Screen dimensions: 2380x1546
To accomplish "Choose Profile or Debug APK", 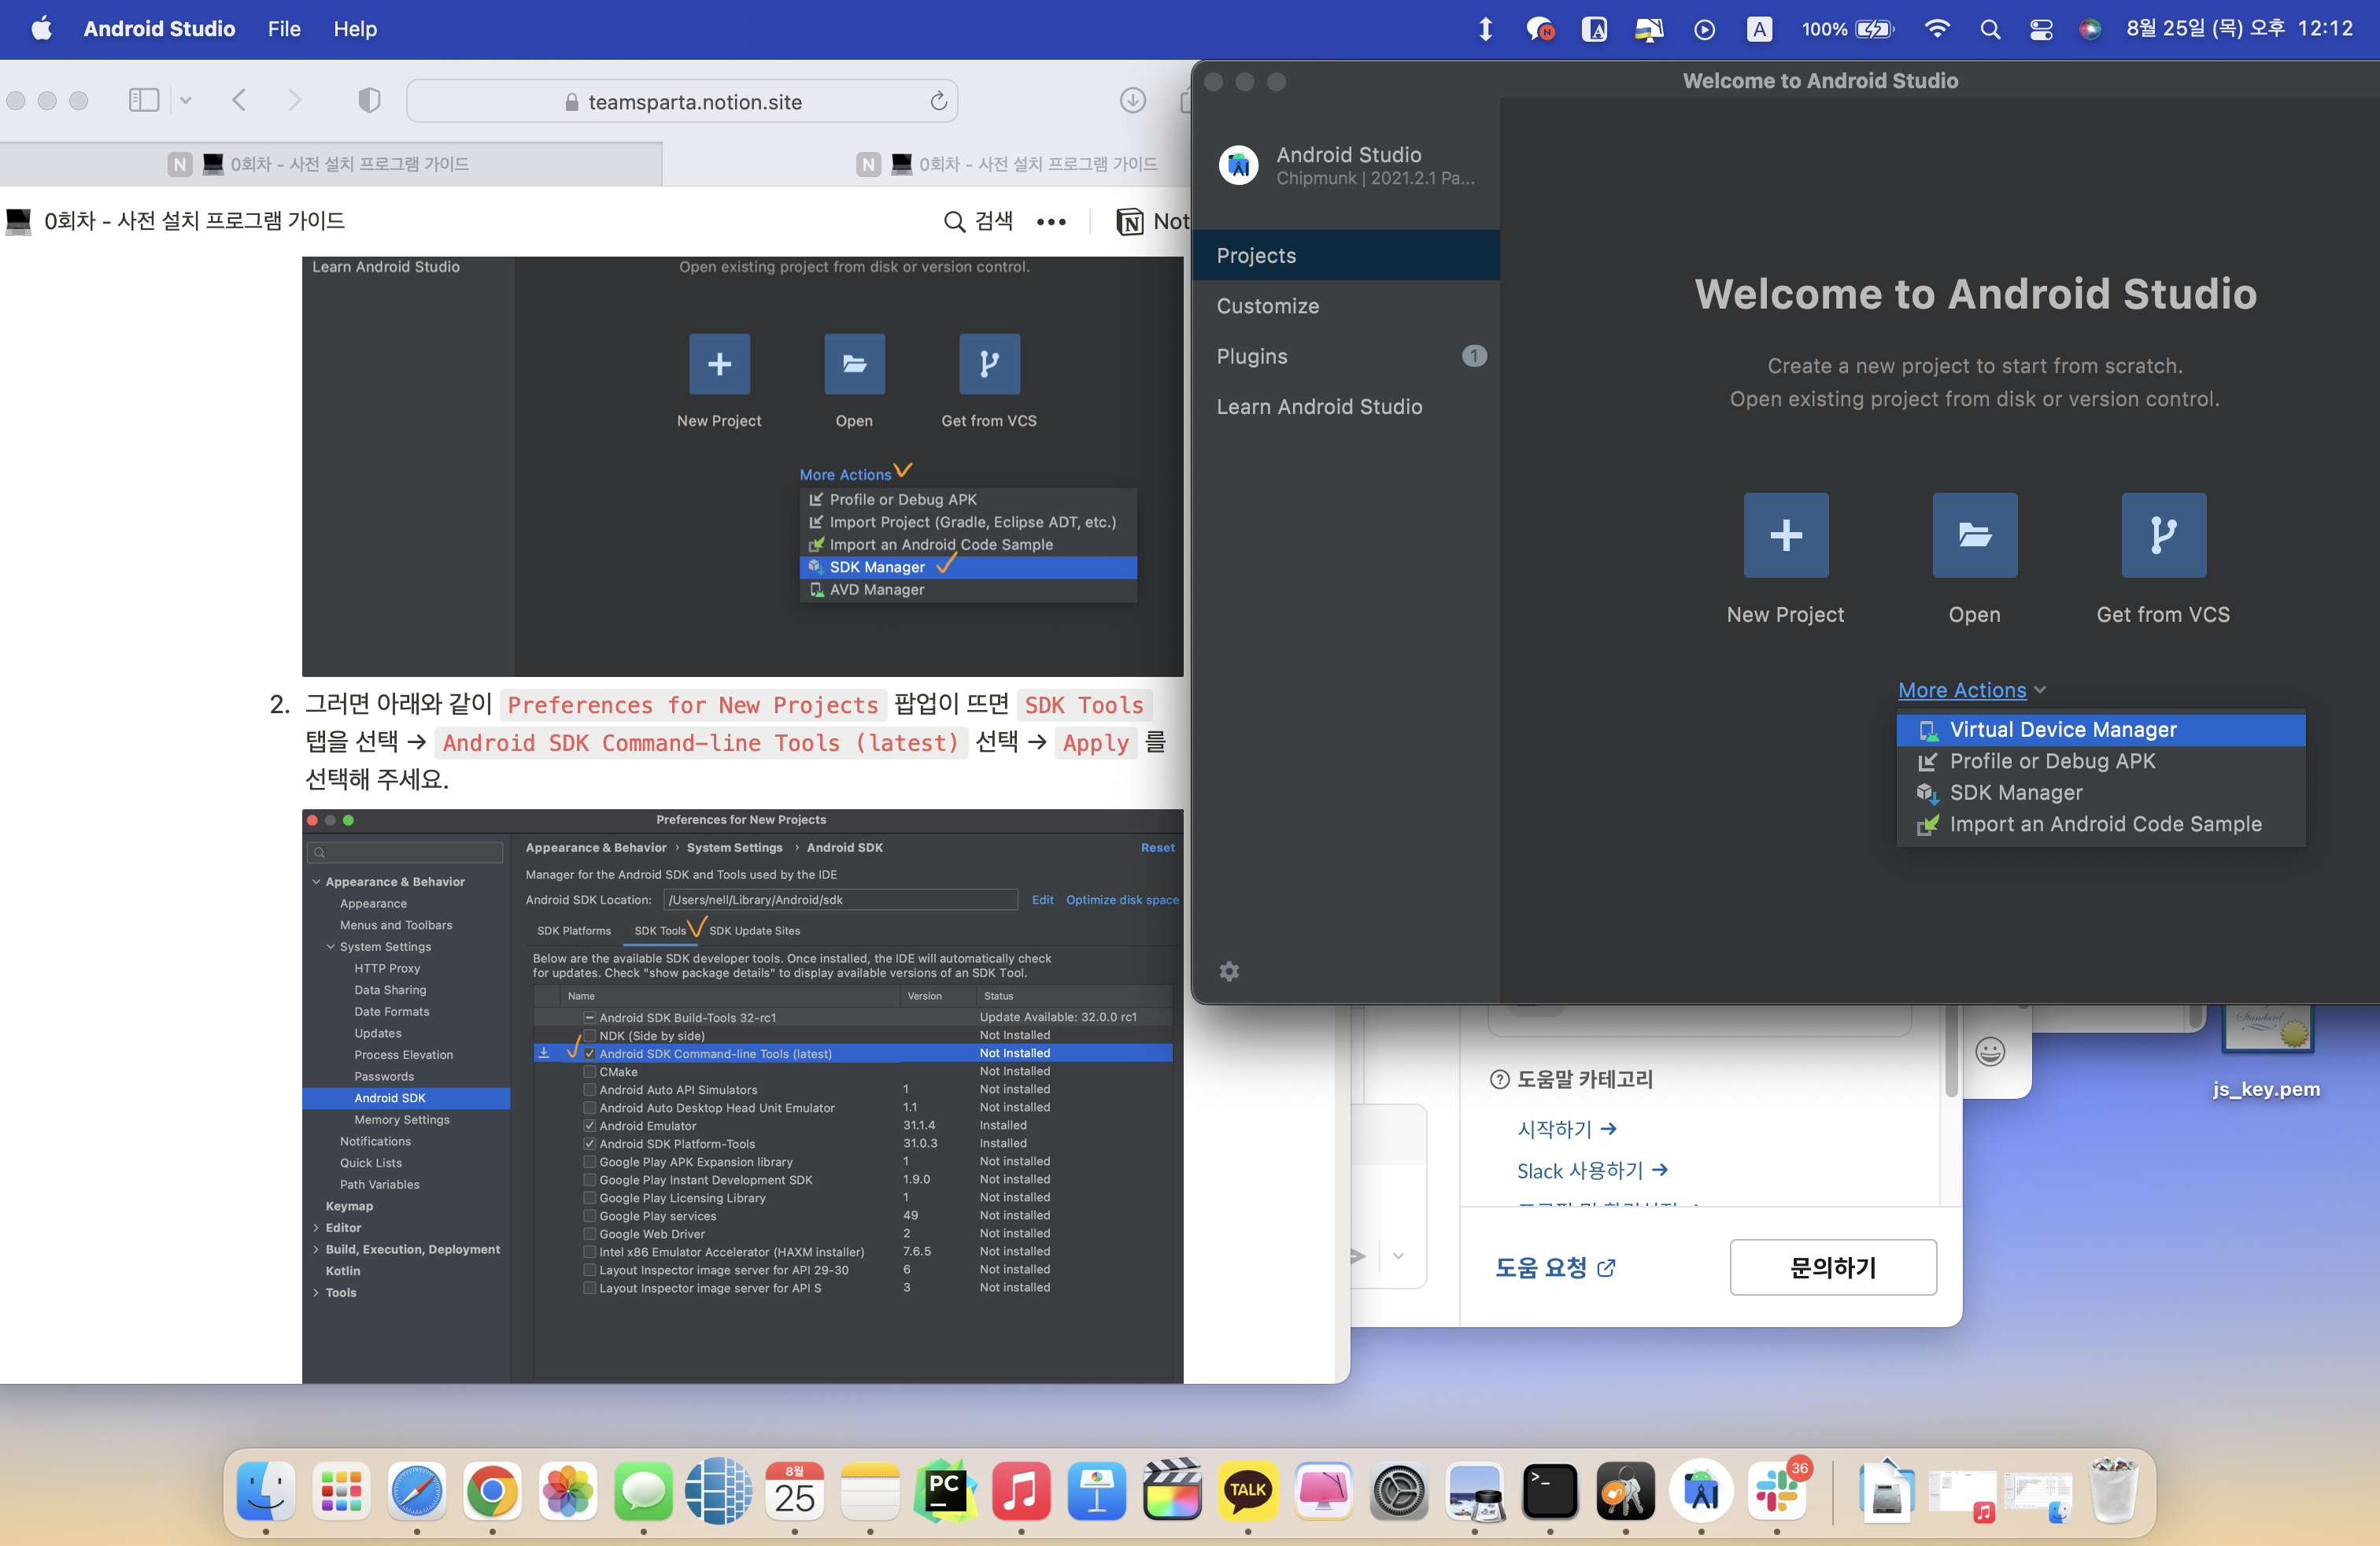I will point(2100,761).
